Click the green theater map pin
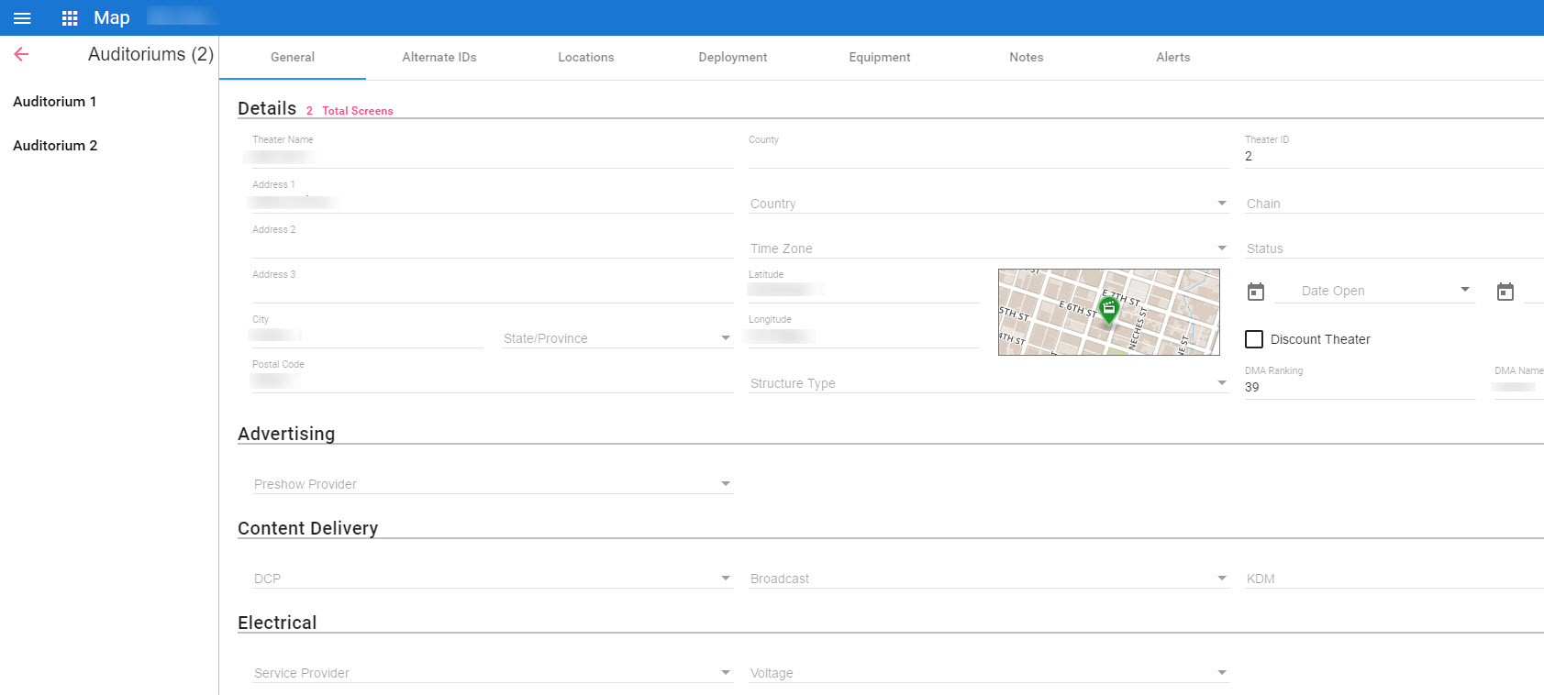 point(1108,310)
